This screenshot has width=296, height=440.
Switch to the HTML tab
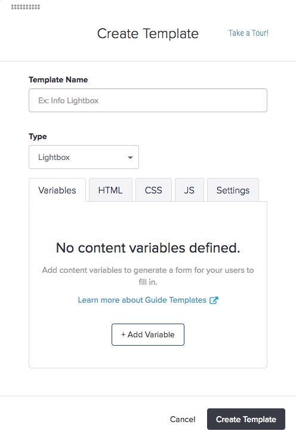[110, 190]
